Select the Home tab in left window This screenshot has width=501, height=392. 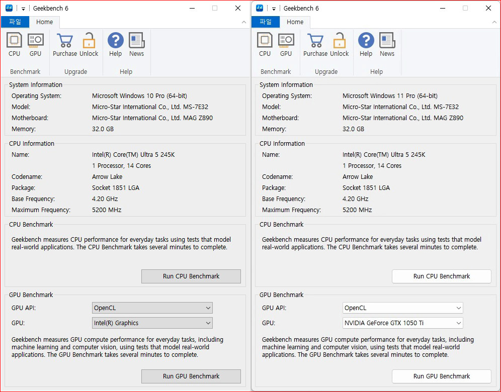(44, 22)
